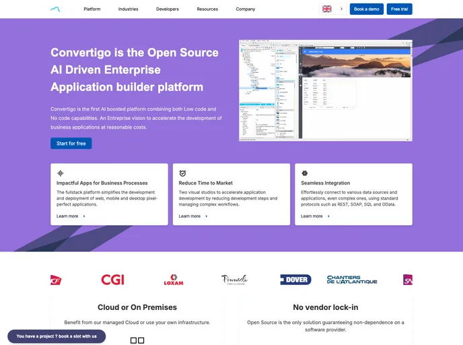463x345 pixels.
Task: Click the Loxam logo
Action: [174, 280]
